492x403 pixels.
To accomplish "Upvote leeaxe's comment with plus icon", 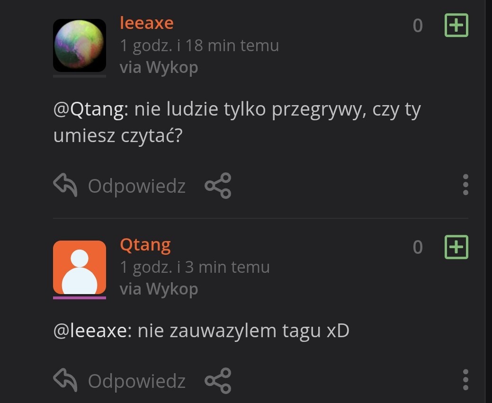I will [456, 25].
